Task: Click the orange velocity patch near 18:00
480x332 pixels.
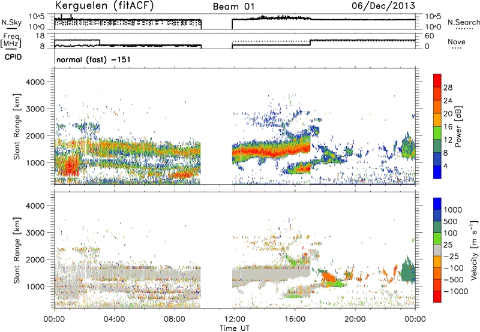Action: pyautogui.click(x=329, y=277)
